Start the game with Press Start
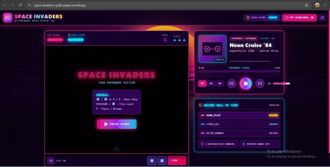Image resolution: width=330 pixels, height=167 pixels. [x=117, y=124]
